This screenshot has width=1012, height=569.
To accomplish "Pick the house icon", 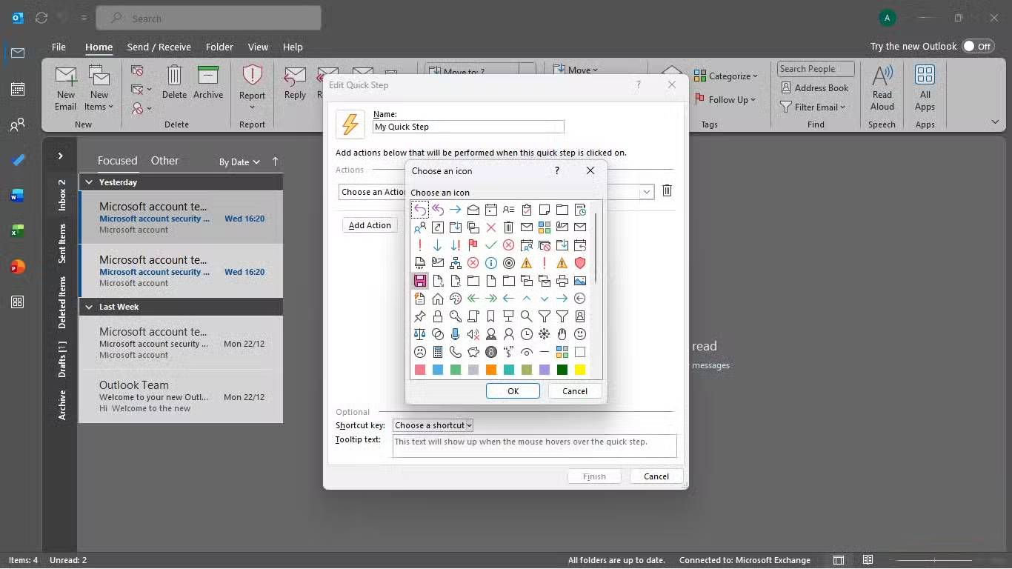I will coord(438,299).
